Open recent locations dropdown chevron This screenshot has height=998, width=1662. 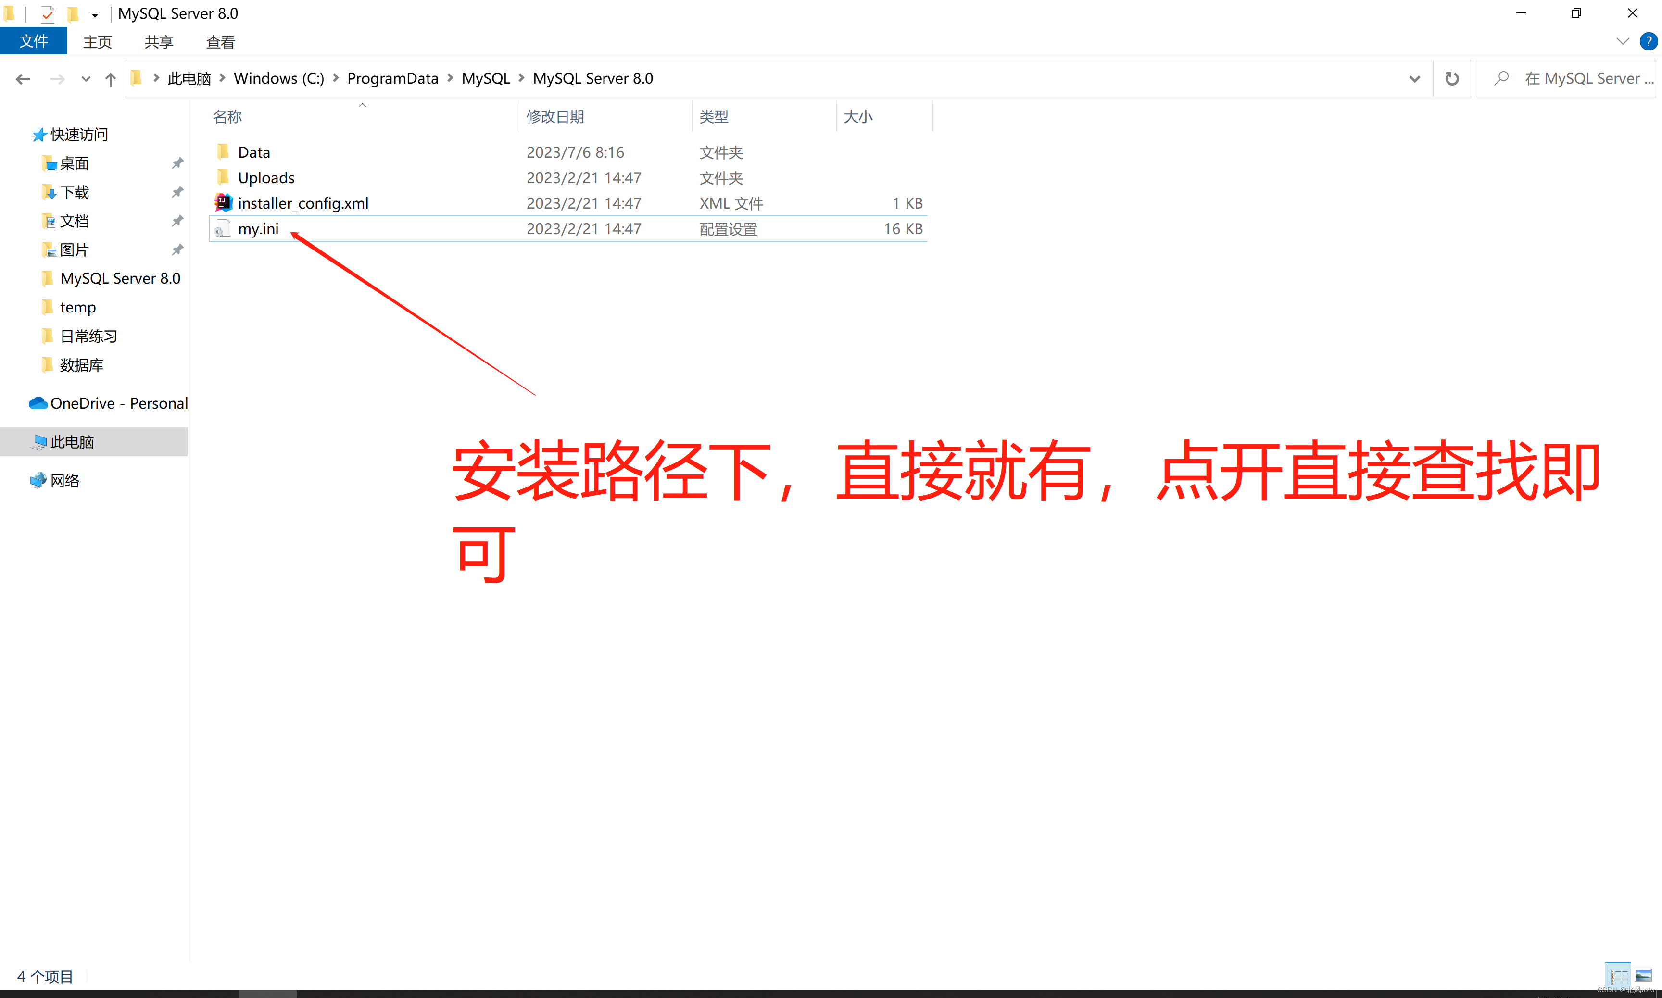(x=86, y=79)
